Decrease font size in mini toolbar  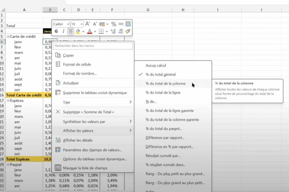(x=95, y=24)
